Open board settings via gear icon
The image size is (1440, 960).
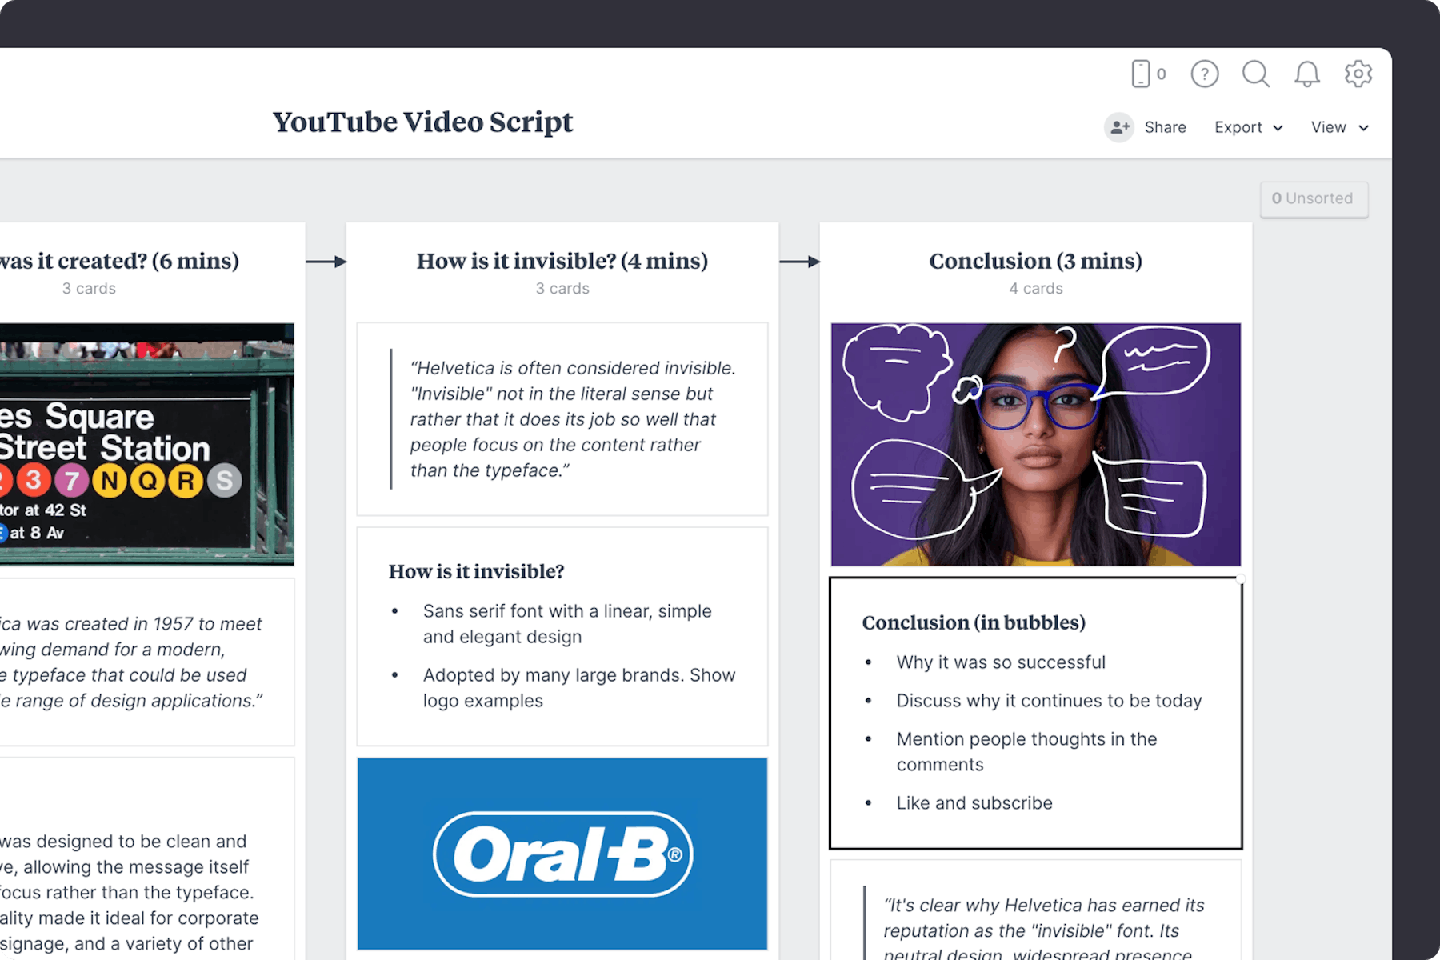point(1358,74)
